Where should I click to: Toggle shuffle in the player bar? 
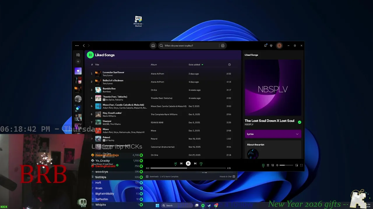point(175,164)
